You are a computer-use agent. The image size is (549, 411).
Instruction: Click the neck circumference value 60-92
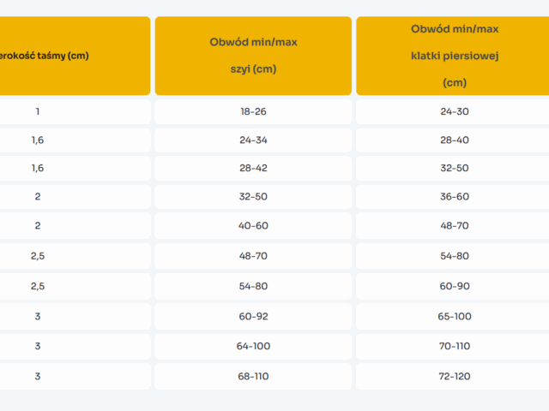(x=253, y=316)
